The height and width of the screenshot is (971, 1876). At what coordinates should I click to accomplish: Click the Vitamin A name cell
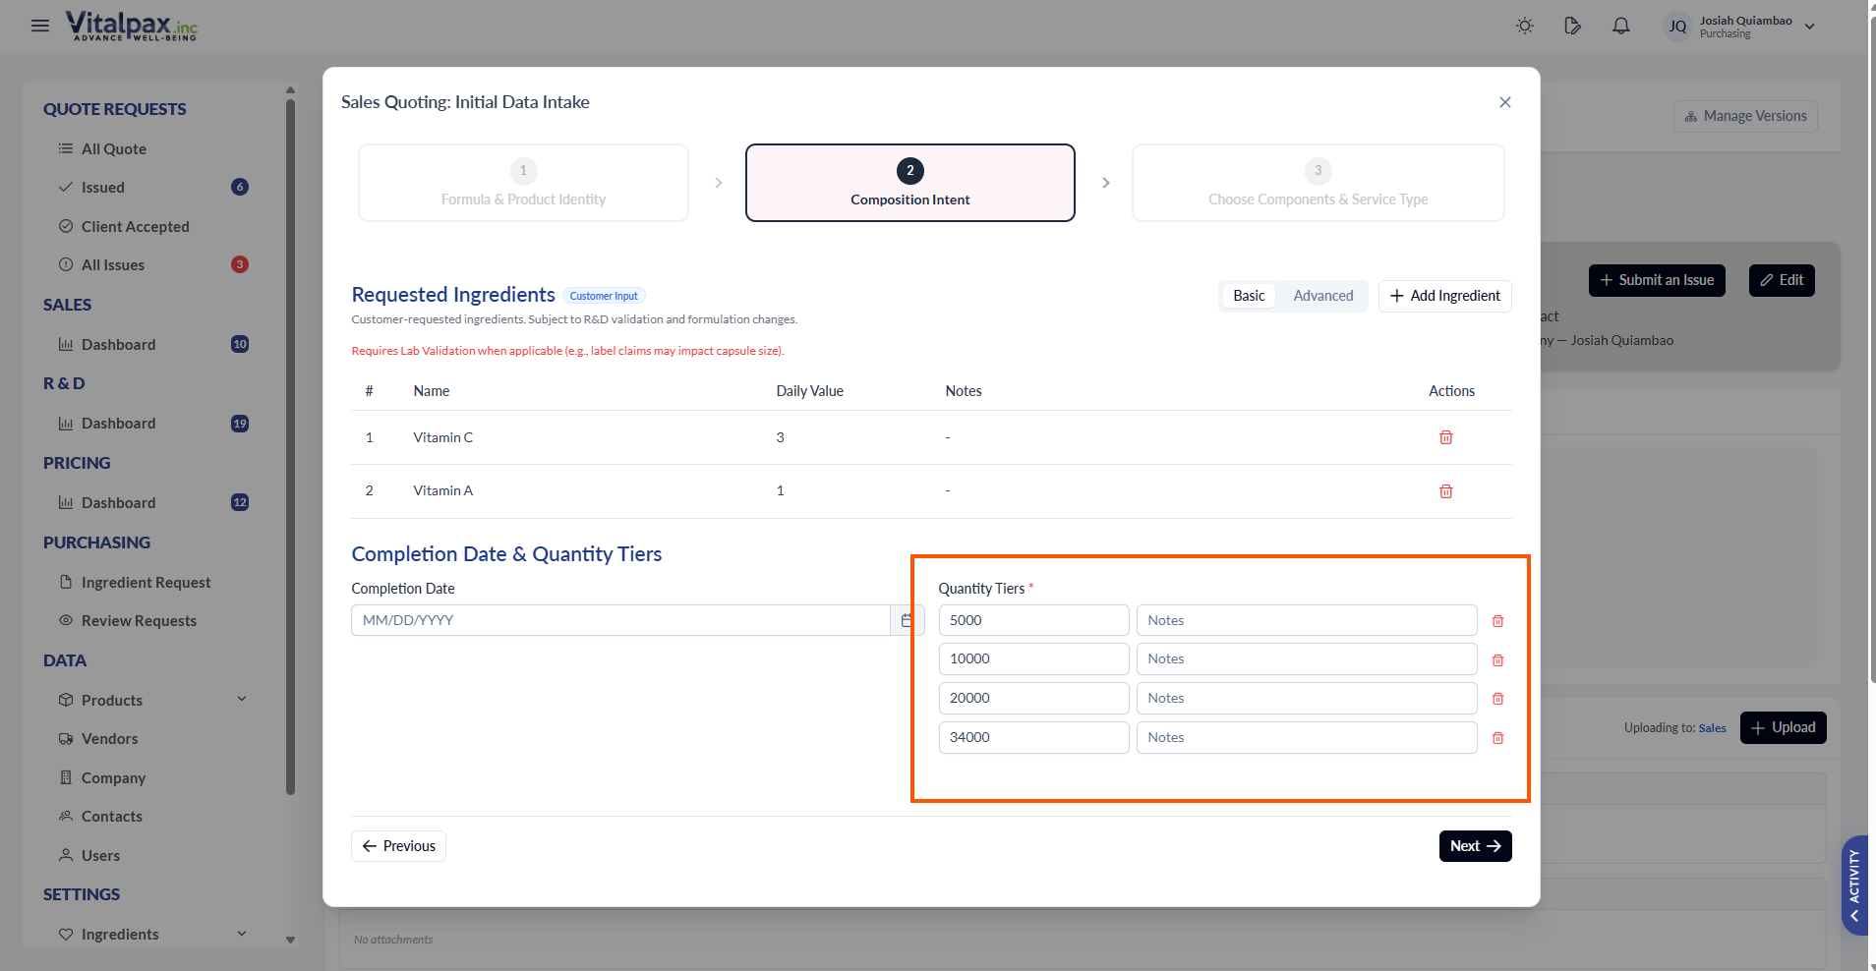click(x=443, y=490)
